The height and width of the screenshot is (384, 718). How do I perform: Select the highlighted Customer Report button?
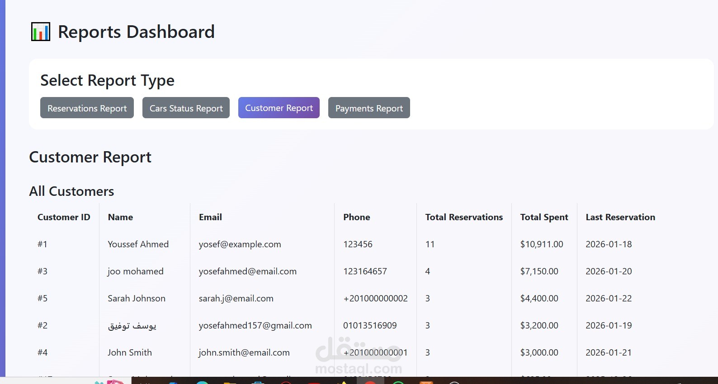tap(279, 108)
